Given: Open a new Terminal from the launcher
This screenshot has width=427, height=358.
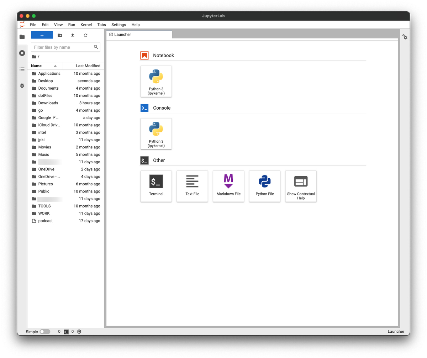Looking at the screenshot, I should 156,186.
